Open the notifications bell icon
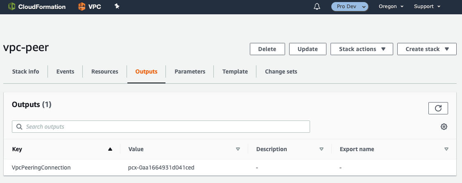This screenshot has height=183, width=462. point(317,7)
